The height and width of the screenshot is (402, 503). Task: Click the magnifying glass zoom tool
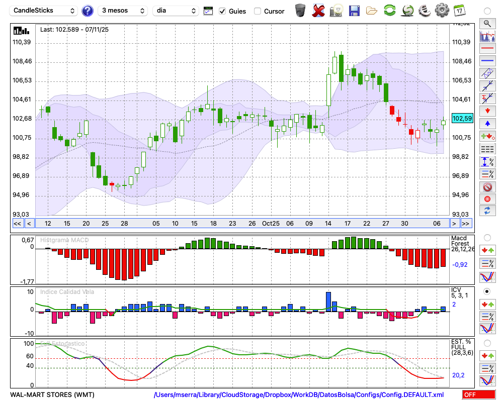tap(487, 23)
